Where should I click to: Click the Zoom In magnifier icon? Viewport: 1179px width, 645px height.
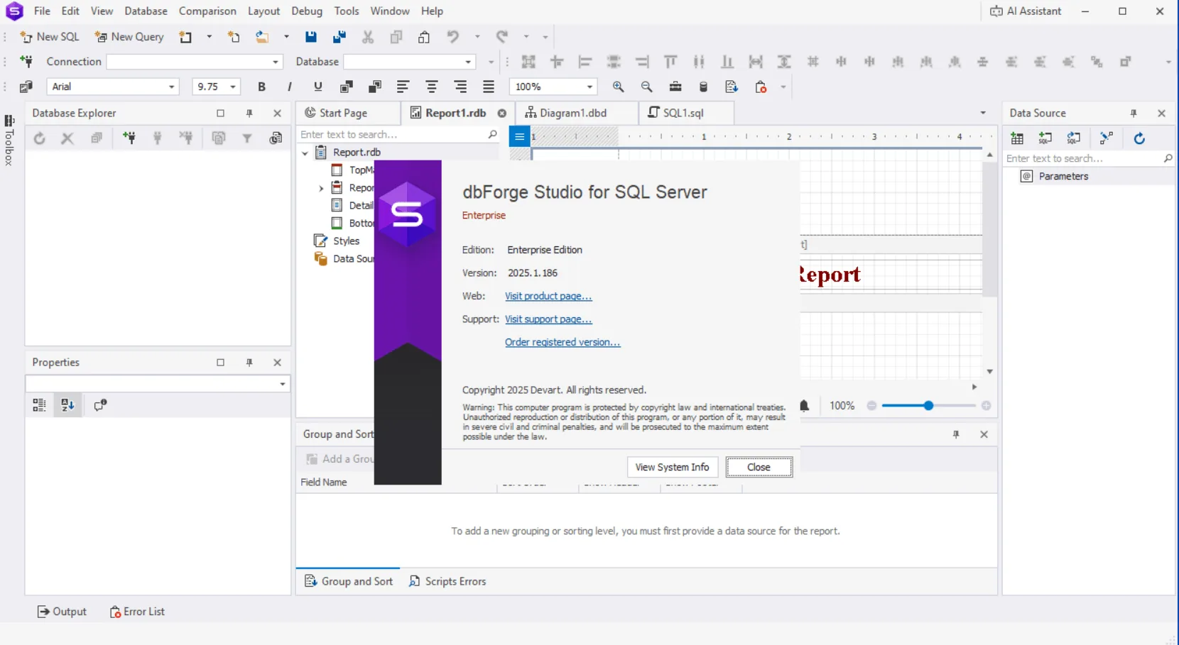coord(619,87)
